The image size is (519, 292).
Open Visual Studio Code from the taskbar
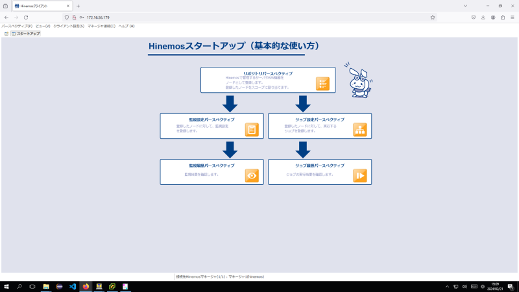coord(73,286)
